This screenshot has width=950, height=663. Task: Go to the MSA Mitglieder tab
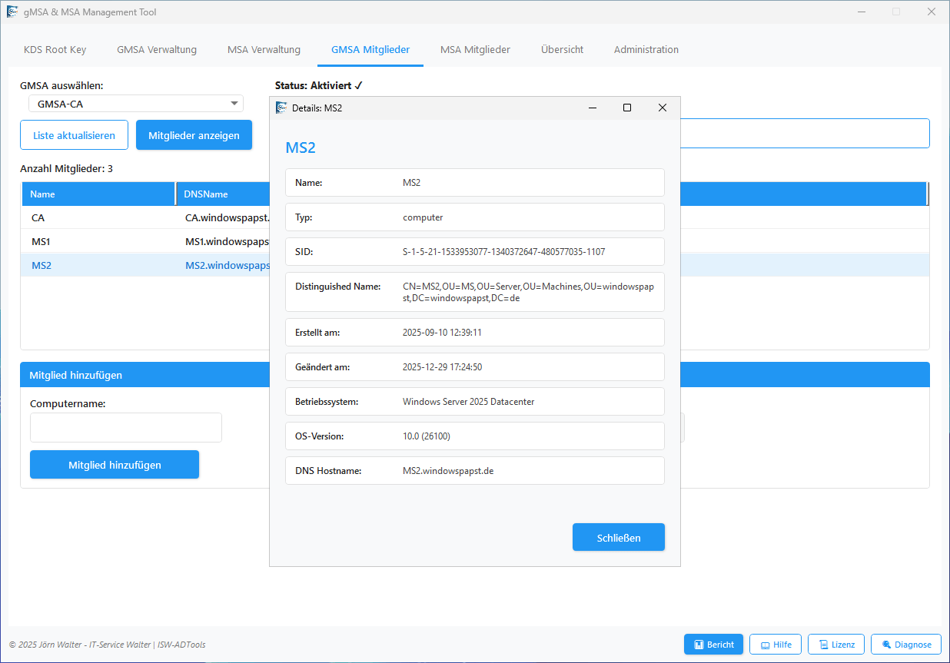point(475,50)
